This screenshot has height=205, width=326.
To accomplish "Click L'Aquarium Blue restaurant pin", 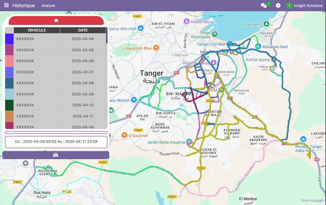I will pos(156,48).
